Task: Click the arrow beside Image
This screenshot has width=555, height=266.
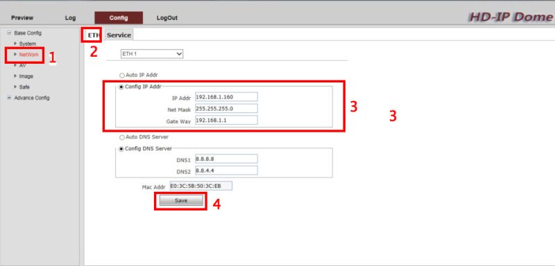Action: [x=15, y=76]
